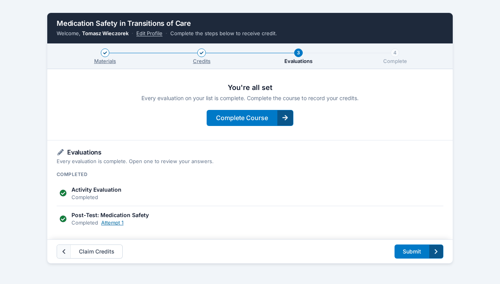Click the Submit button label
This screenshot has height=284, width=500.
(x=412, y=252)
